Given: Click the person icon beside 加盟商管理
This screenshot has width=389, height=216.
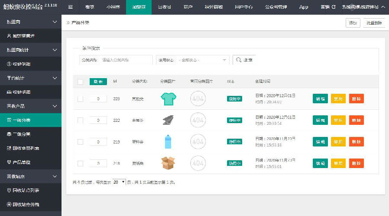Looking at the screenshot, I should (x=9, y=35).
